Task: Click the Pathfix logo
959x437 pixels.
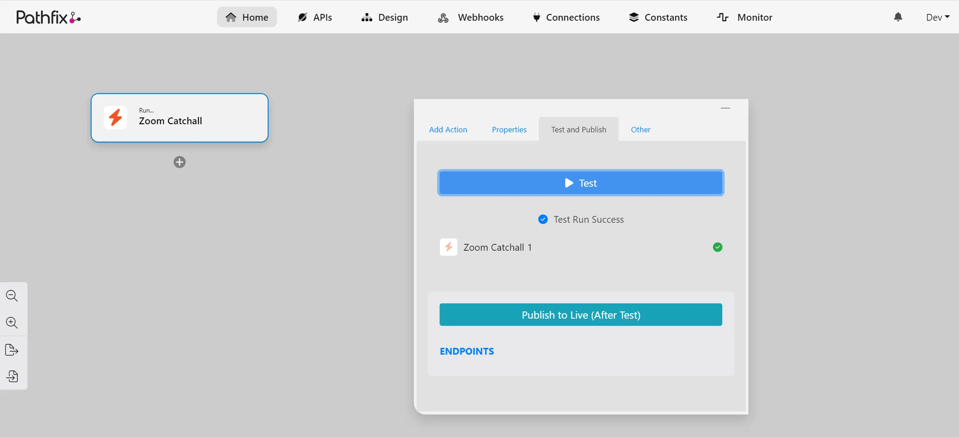Action: pos(49,17)
